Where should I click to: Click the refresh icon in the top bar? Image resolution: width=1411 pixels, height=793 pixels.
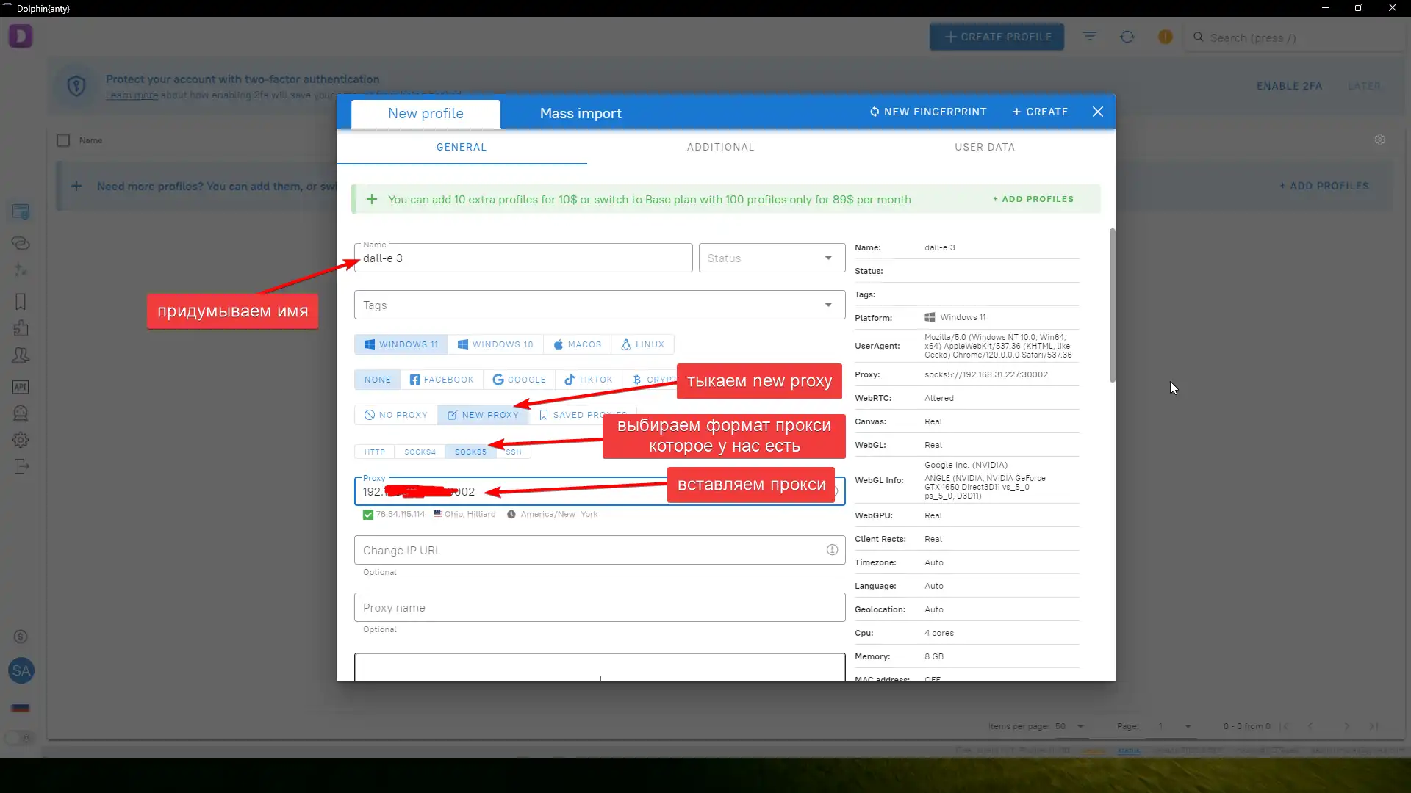pyautogui.click(x=1127, y=37)
